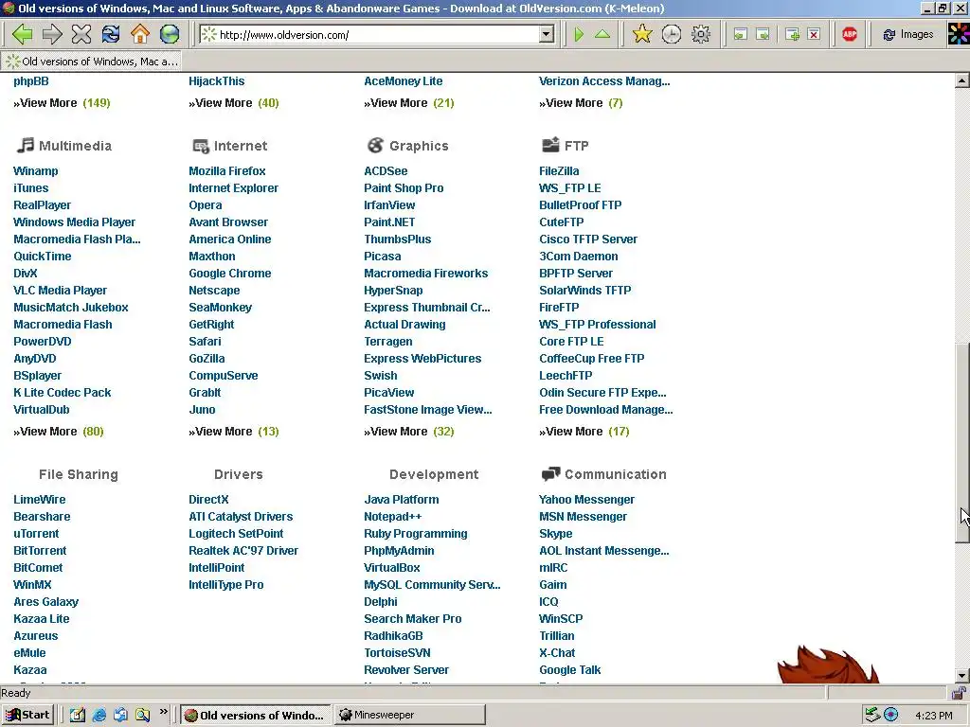
Task: Open the home page via the house icon
Action: [140, 34]
